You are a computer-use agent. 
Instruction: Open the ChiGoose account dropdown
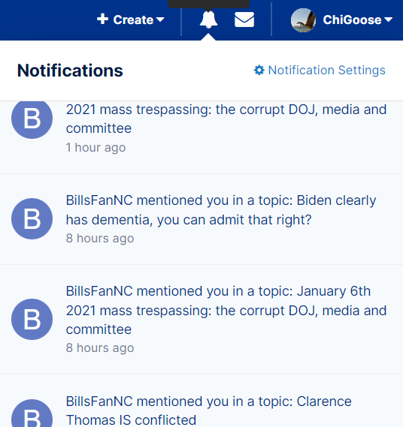pyautogui.click(x=341, y=20)
